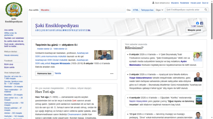The height and width of the screenshot is (119, 213).
Task: Click the Oğuz rayonu book cover thumbnail
Action: [x=199, y=100]
